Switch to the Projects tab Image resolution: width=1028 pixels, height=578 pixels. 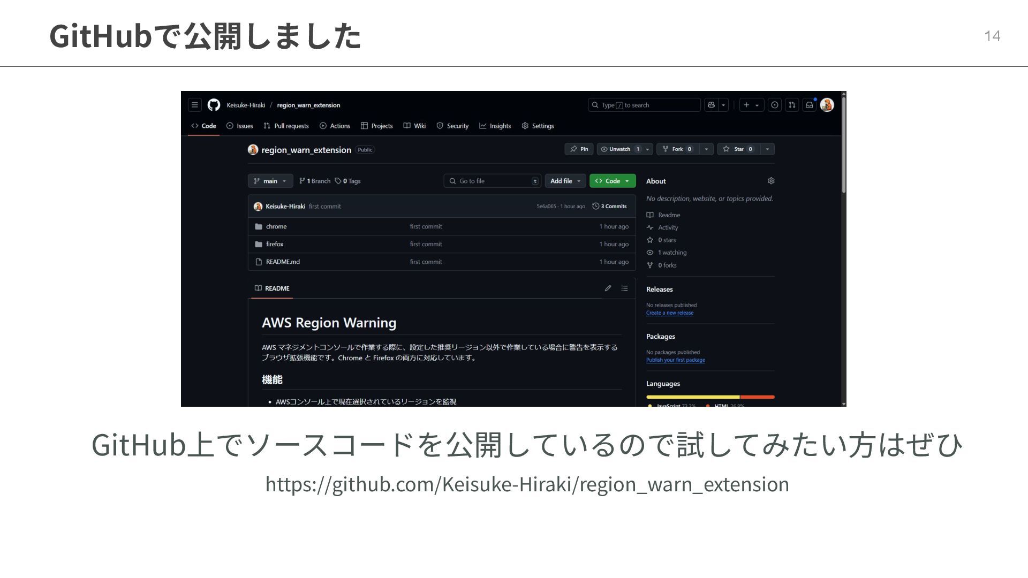376,126
